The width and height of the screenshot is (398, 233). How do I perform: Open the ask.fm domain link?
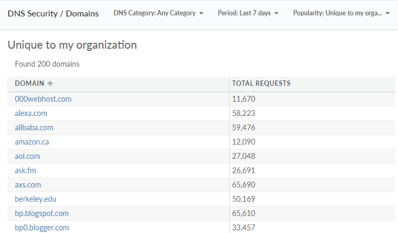(25, 171)
